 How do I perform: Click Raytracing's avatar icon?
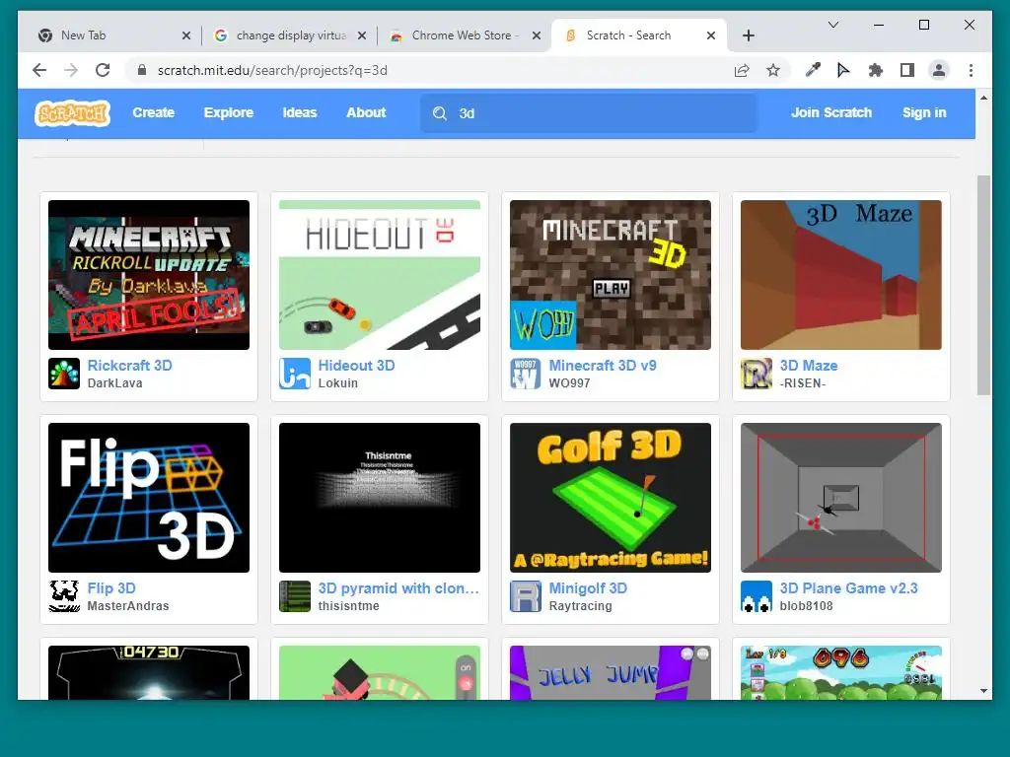[x=525, y=596]
